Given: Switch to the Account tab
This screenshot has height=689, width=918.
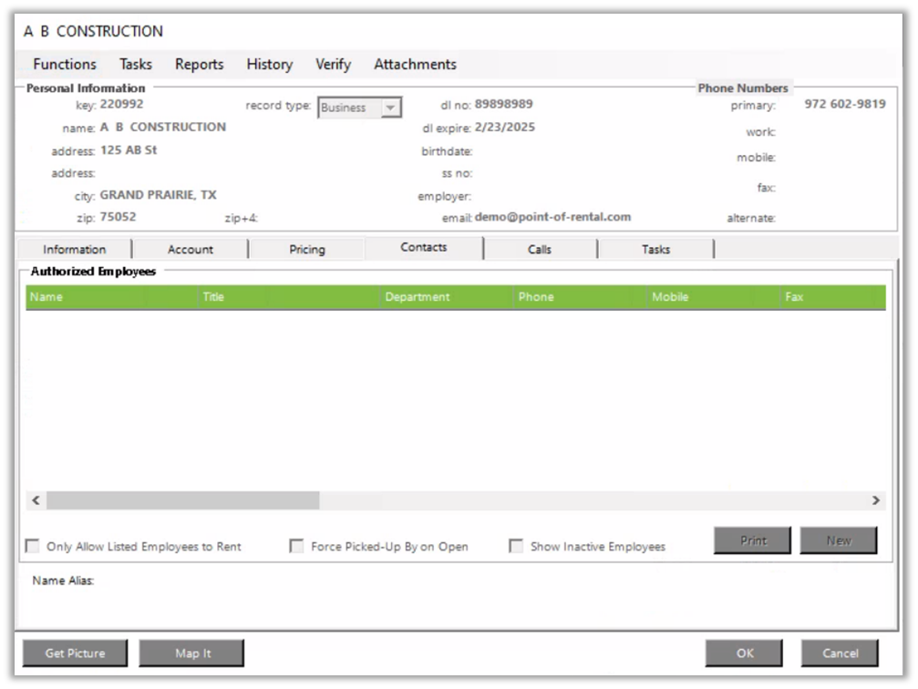Looking at the screenshot, I should [191, 250].
